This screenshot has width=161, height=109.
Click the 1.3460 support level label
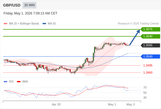[148, 72]
